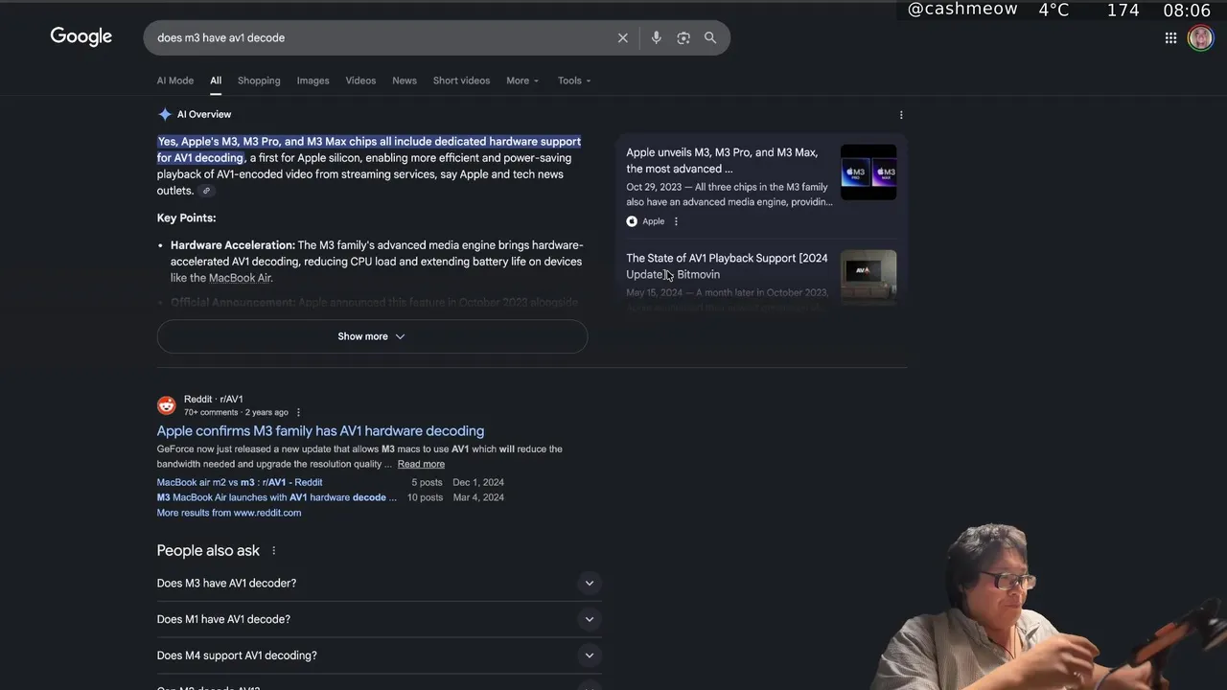Select the All tab

coord(216,80)
